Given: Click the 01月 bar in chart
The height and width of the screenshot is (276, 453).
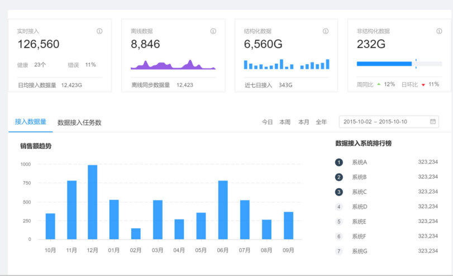Looking at the screenshot, I should coord(114,220).
